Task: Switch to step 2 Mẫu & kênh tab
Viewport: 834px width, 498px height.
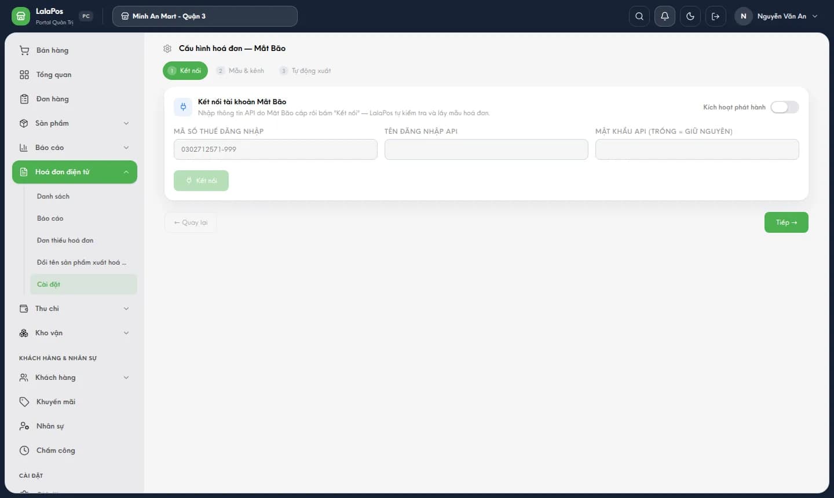Action: click(240, 71)
